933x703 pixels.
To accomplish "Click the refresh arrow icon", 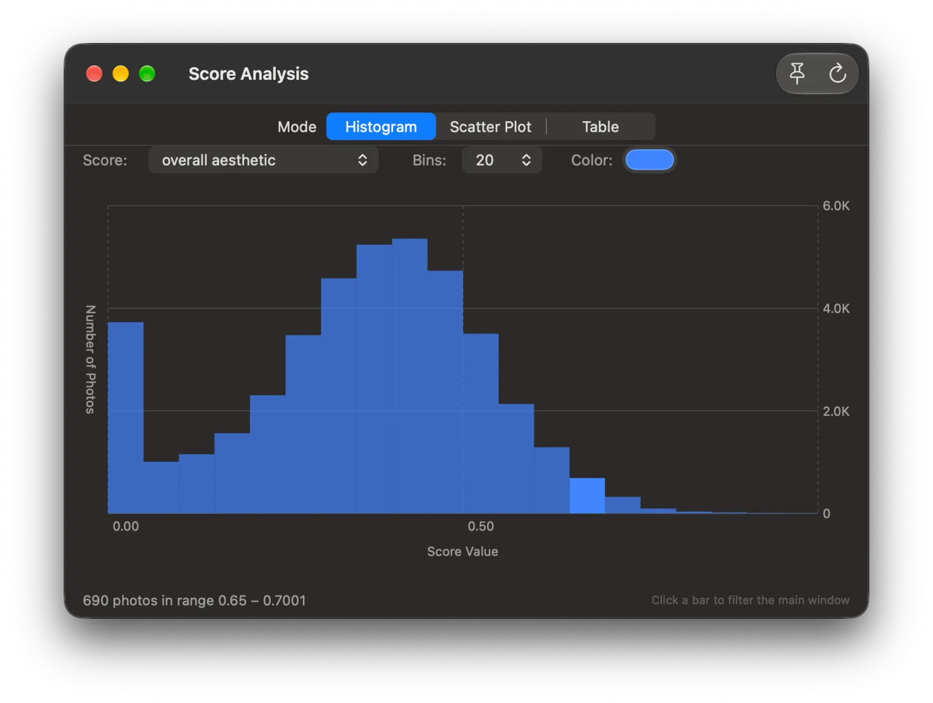I will [x=837, y=73].
